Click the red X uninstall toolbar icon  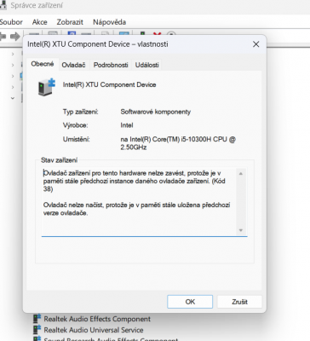click(157, 34)
